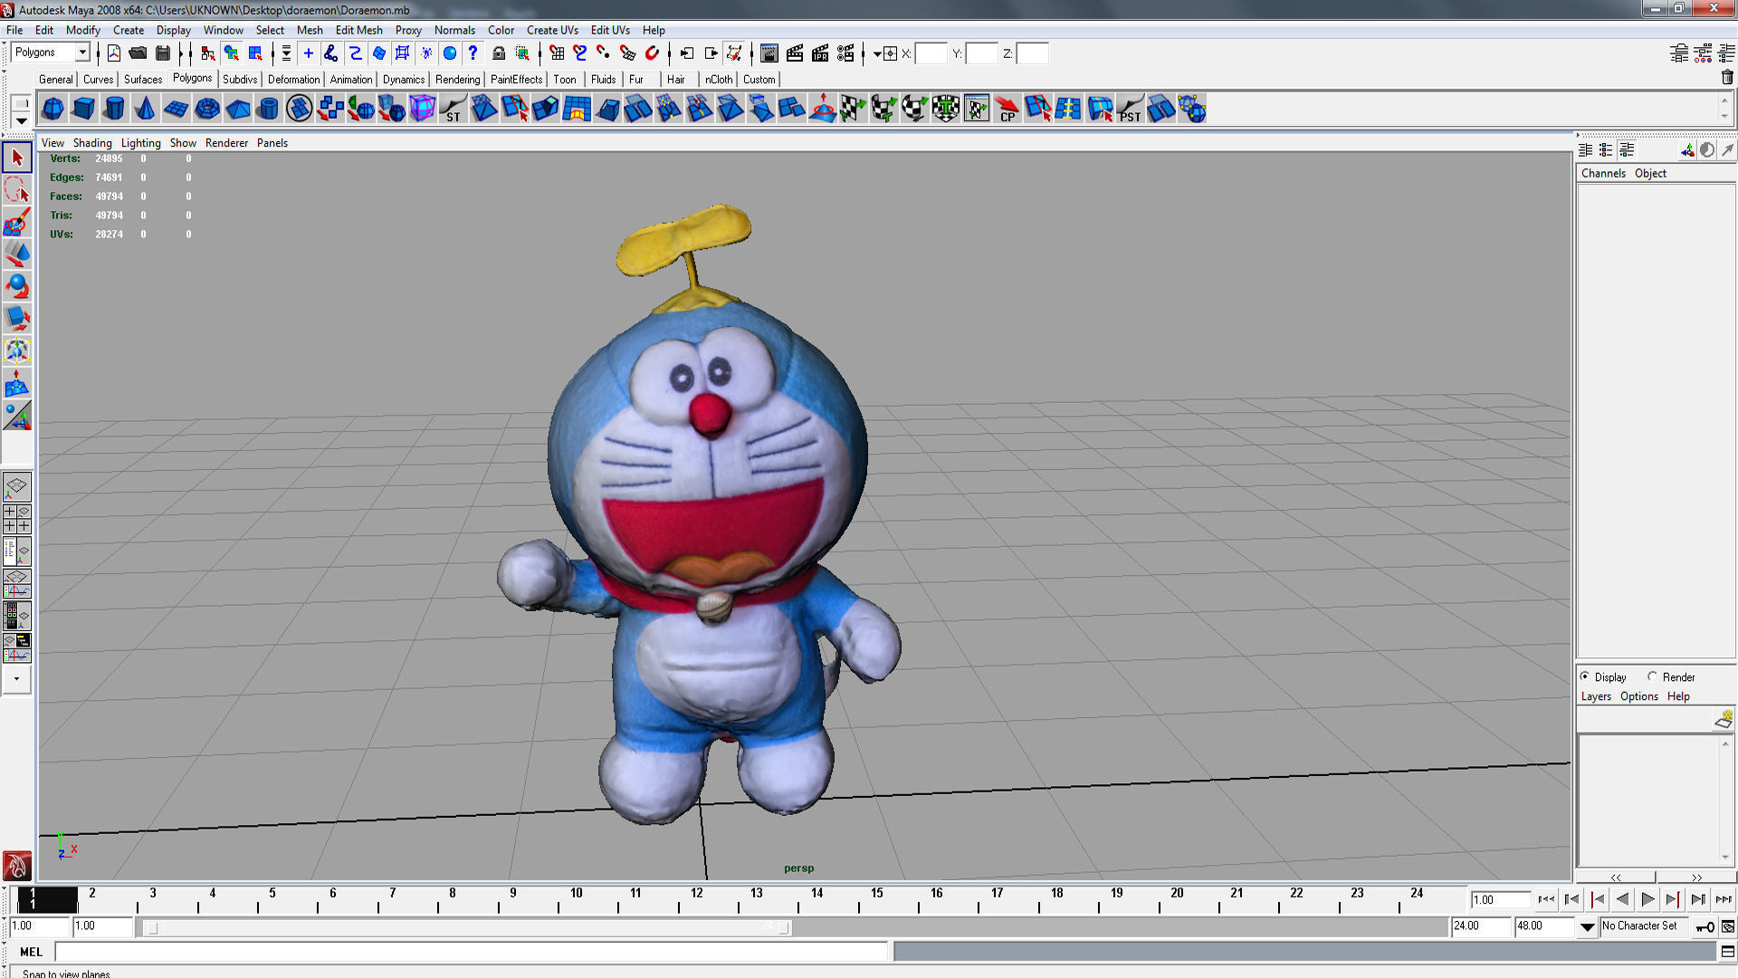1738x978 pixels.
Task: Toggle the Auto Keyframe key icon
Action: pyautogui.click(x=1705, y=926)
